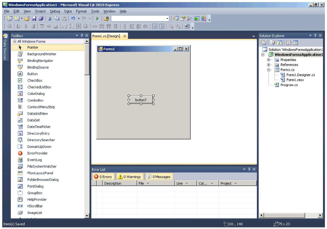
Task: Toggle the 0 Errors filter button
Action: click(103, 177)
